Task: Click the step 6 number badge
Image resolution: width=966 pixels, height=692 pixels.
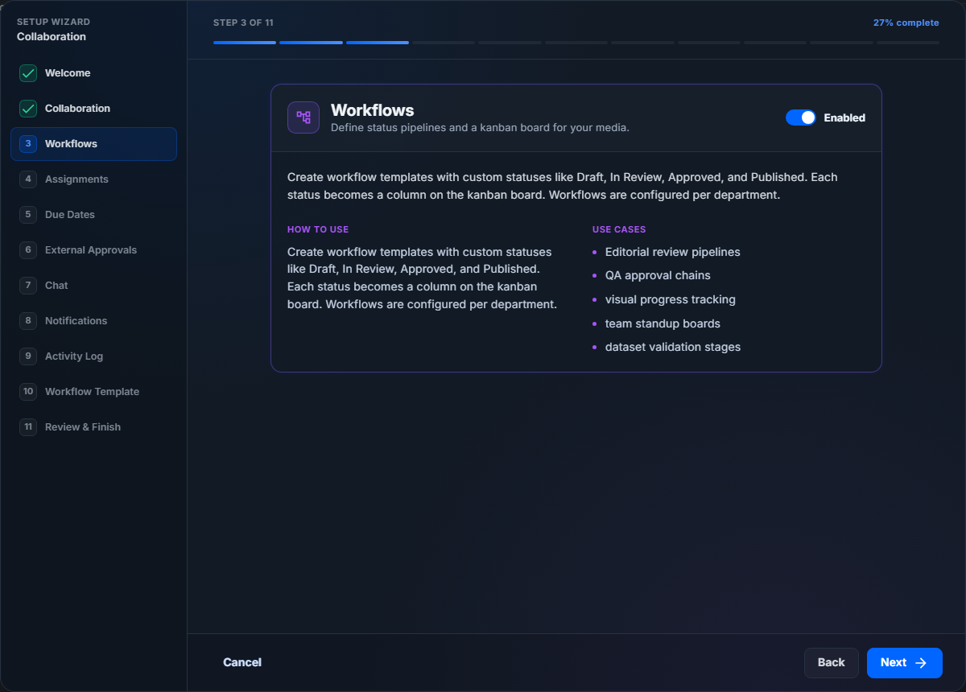Action: (x=28, y=250)
